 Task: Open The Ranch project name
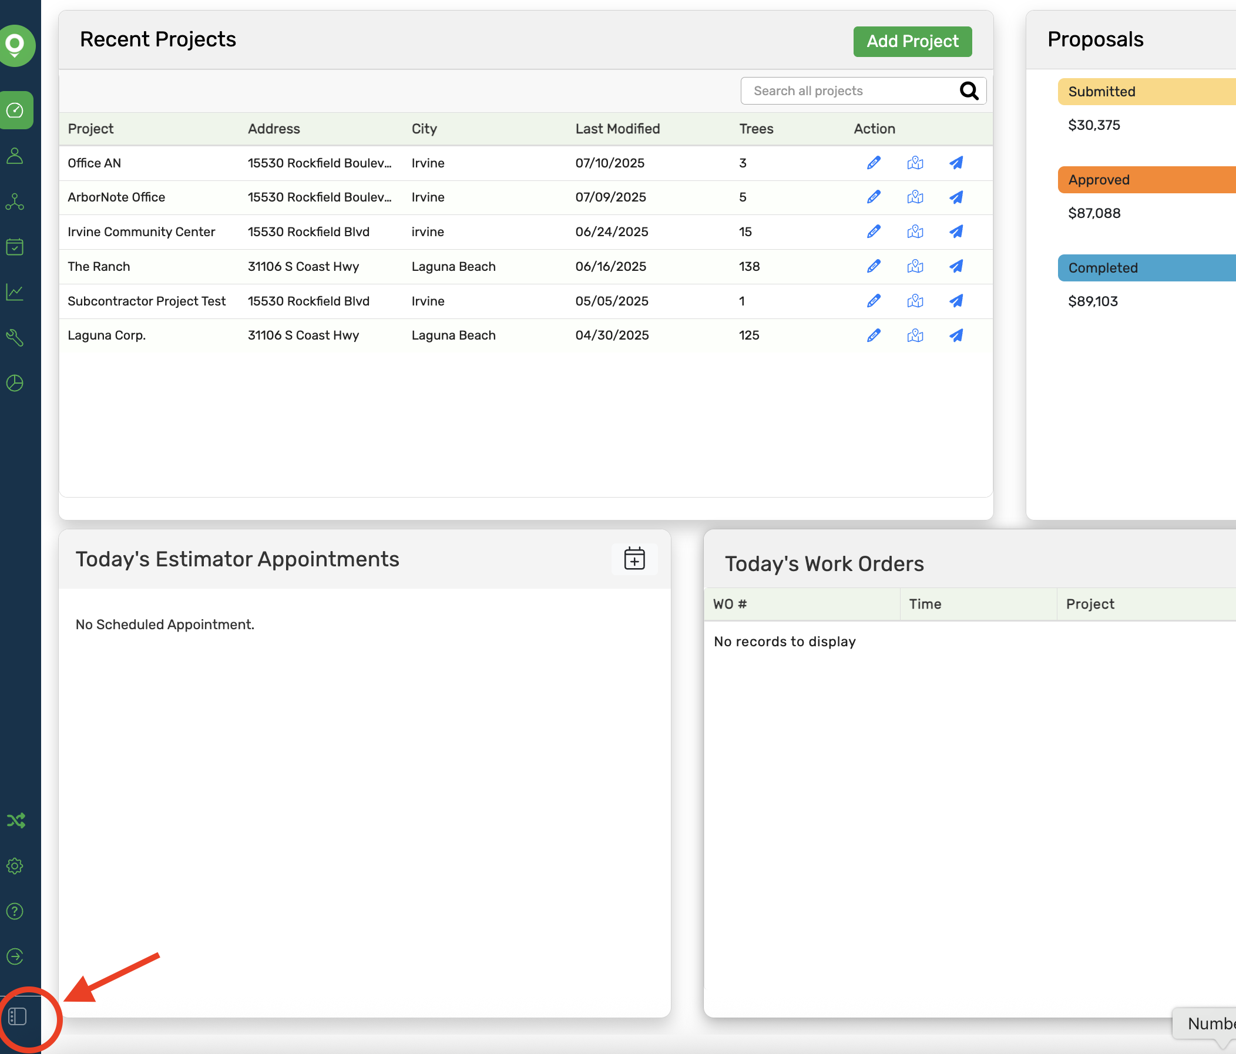[99, 267]
